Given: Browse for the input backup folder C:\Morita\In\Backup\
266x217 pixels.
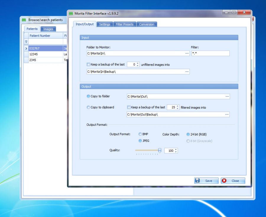Looking at the screenshot, I should 187,72.
